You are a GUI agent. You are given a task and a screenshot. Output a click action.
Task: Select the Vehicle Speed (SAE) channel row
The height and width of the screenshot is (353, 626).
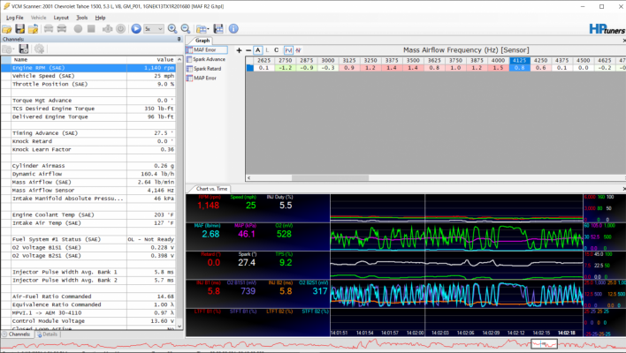88,76
